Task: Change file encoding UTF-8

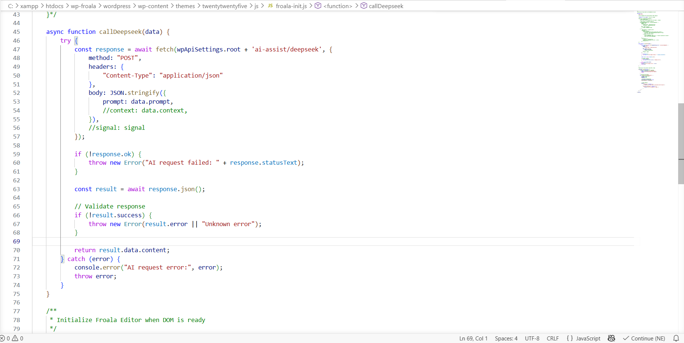Action: pos(532,338)
